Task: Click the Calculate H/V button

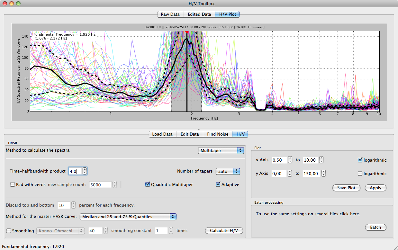Action: (x=224, y=230)
